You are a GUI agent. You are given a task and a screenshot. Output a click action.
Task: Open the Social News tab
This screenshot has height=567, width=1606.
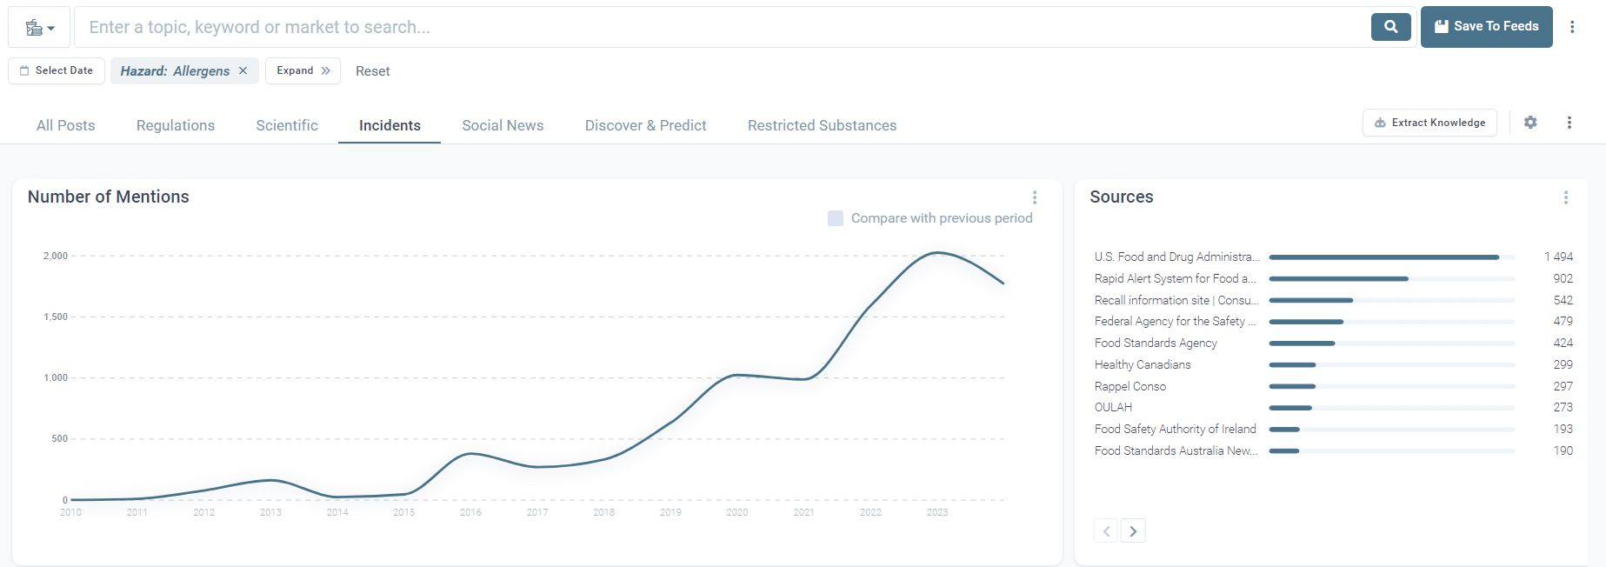[503, 125]
